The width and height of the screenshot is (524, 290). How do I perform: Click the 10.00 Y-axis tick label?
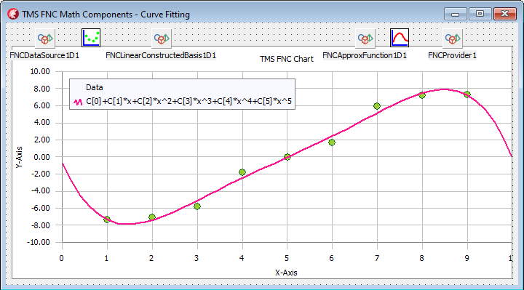(40, 71)
